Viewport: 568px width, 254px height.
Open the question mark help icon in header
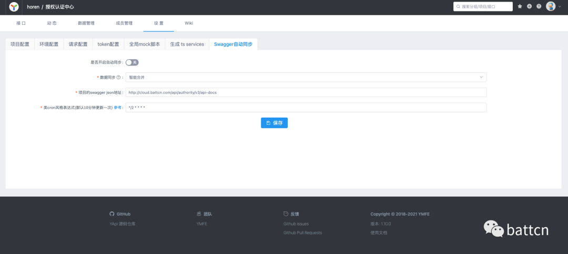(x=539, y=7)
